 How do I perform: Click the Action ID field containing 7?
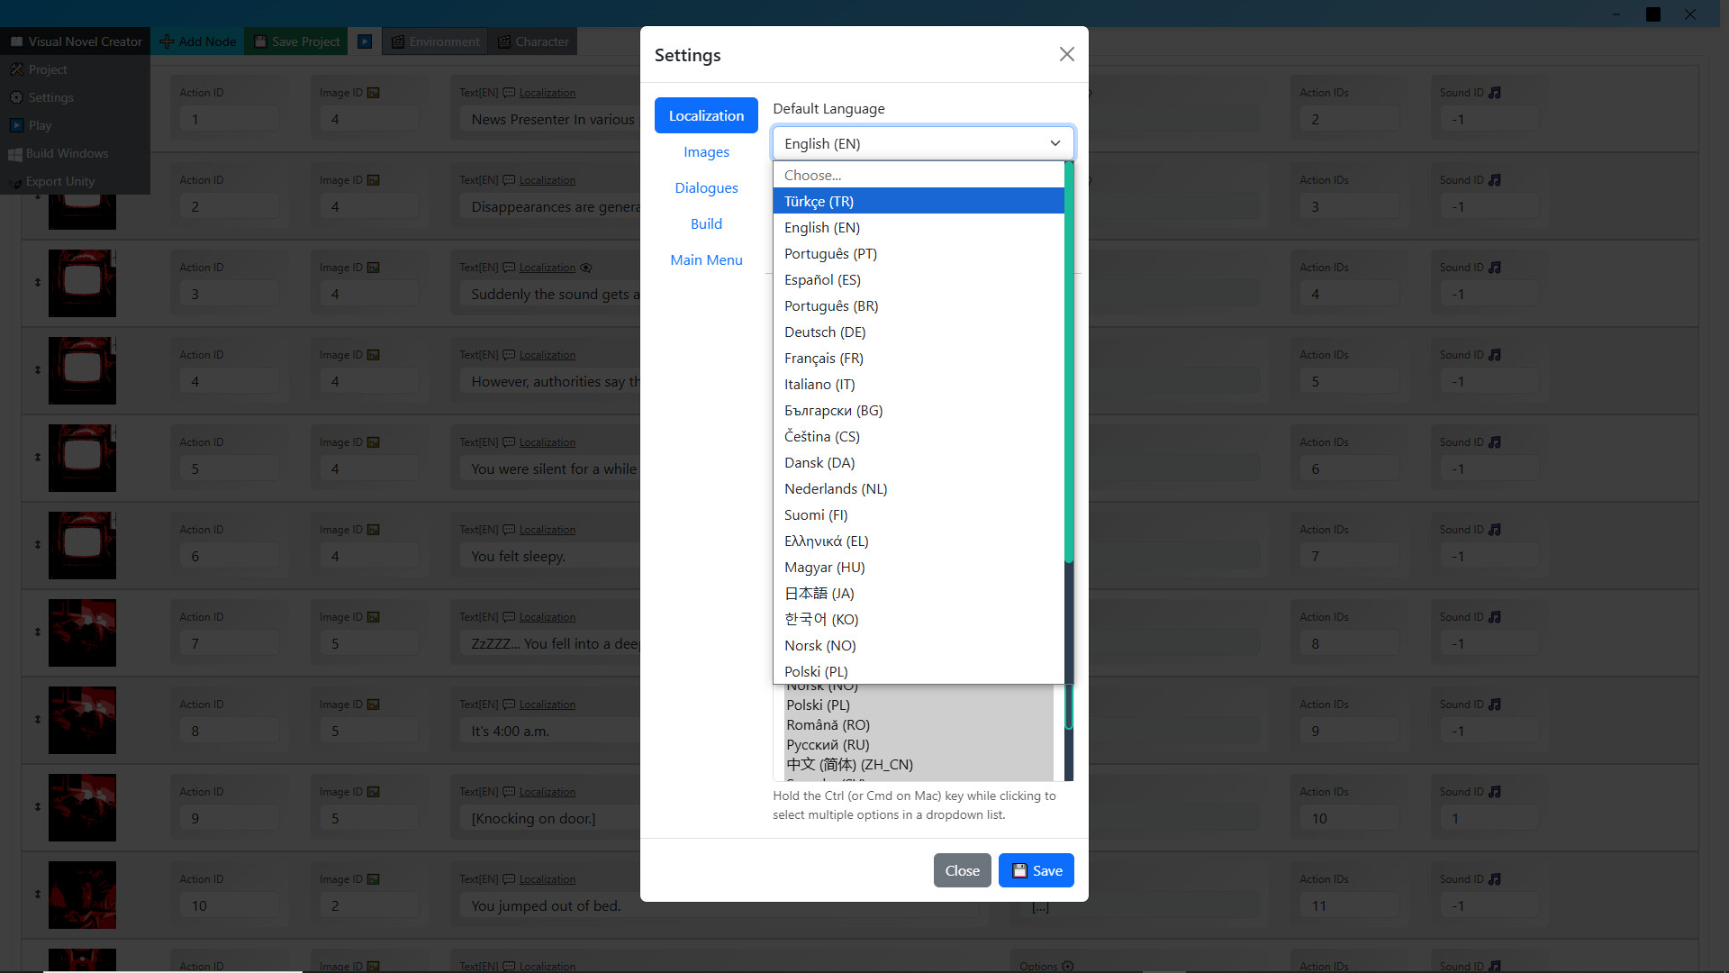coord(229,643)
